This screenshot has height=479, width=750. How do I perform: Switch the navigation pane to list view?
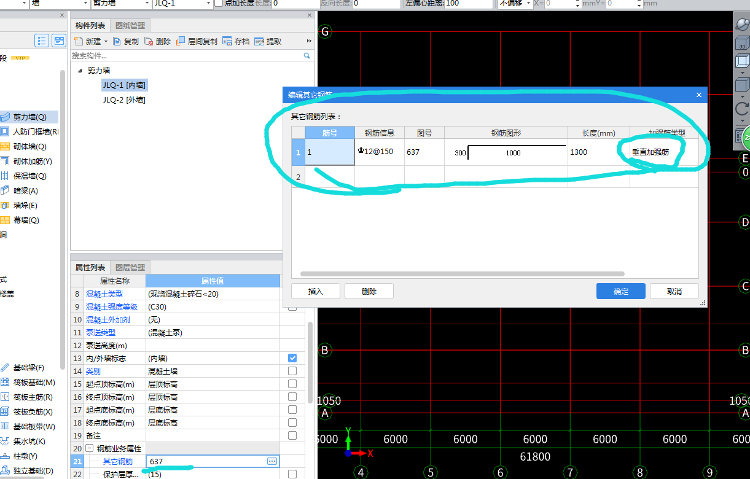pos(42,41)
